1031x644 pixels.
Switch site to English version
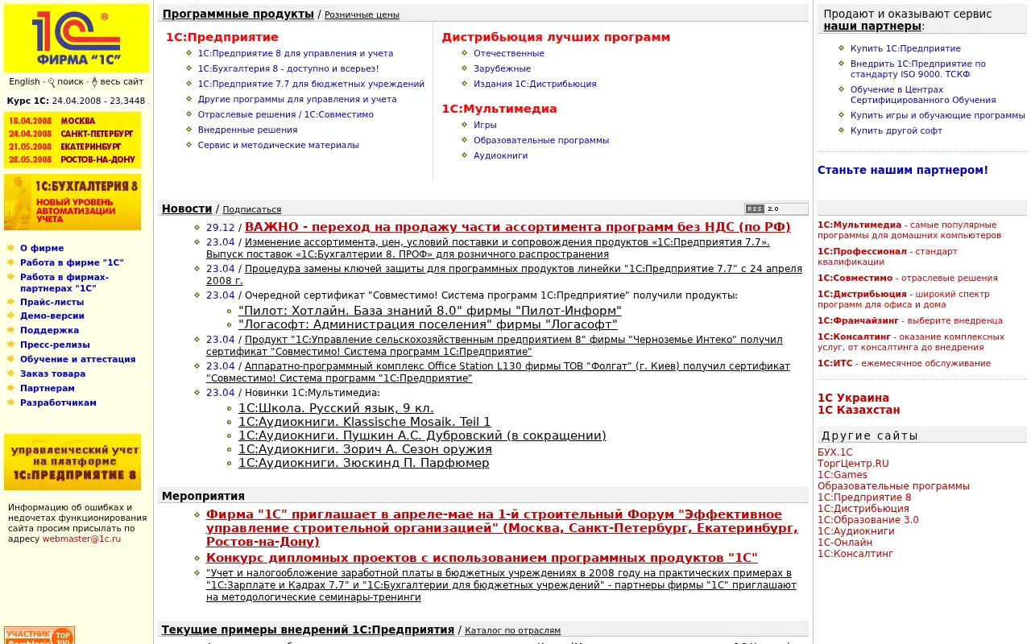pyautogui.click(x=24, y=81)
